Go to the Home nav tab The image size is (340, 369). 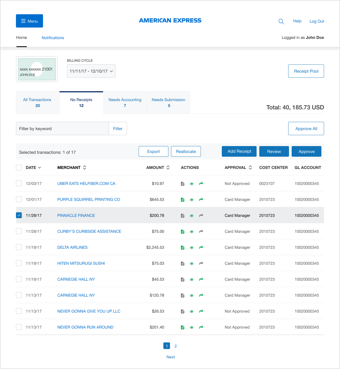[22, 38]
